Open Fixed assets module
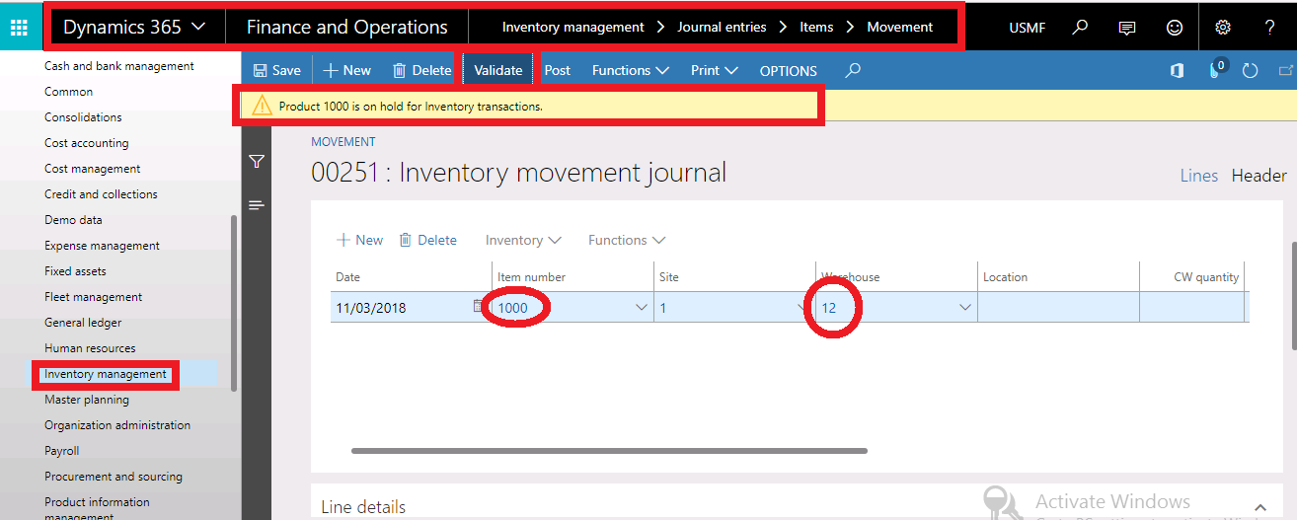Image resolution: width=1297 pixels, height=520 pixels. (x=75, y=271)
